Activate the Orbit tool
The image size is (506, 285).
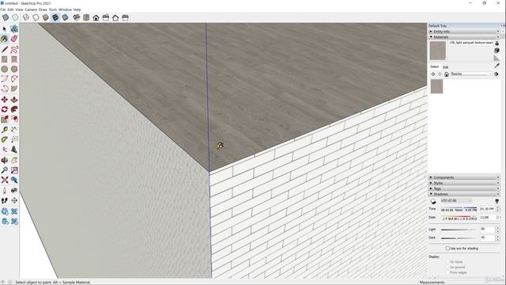click(5, 160)
